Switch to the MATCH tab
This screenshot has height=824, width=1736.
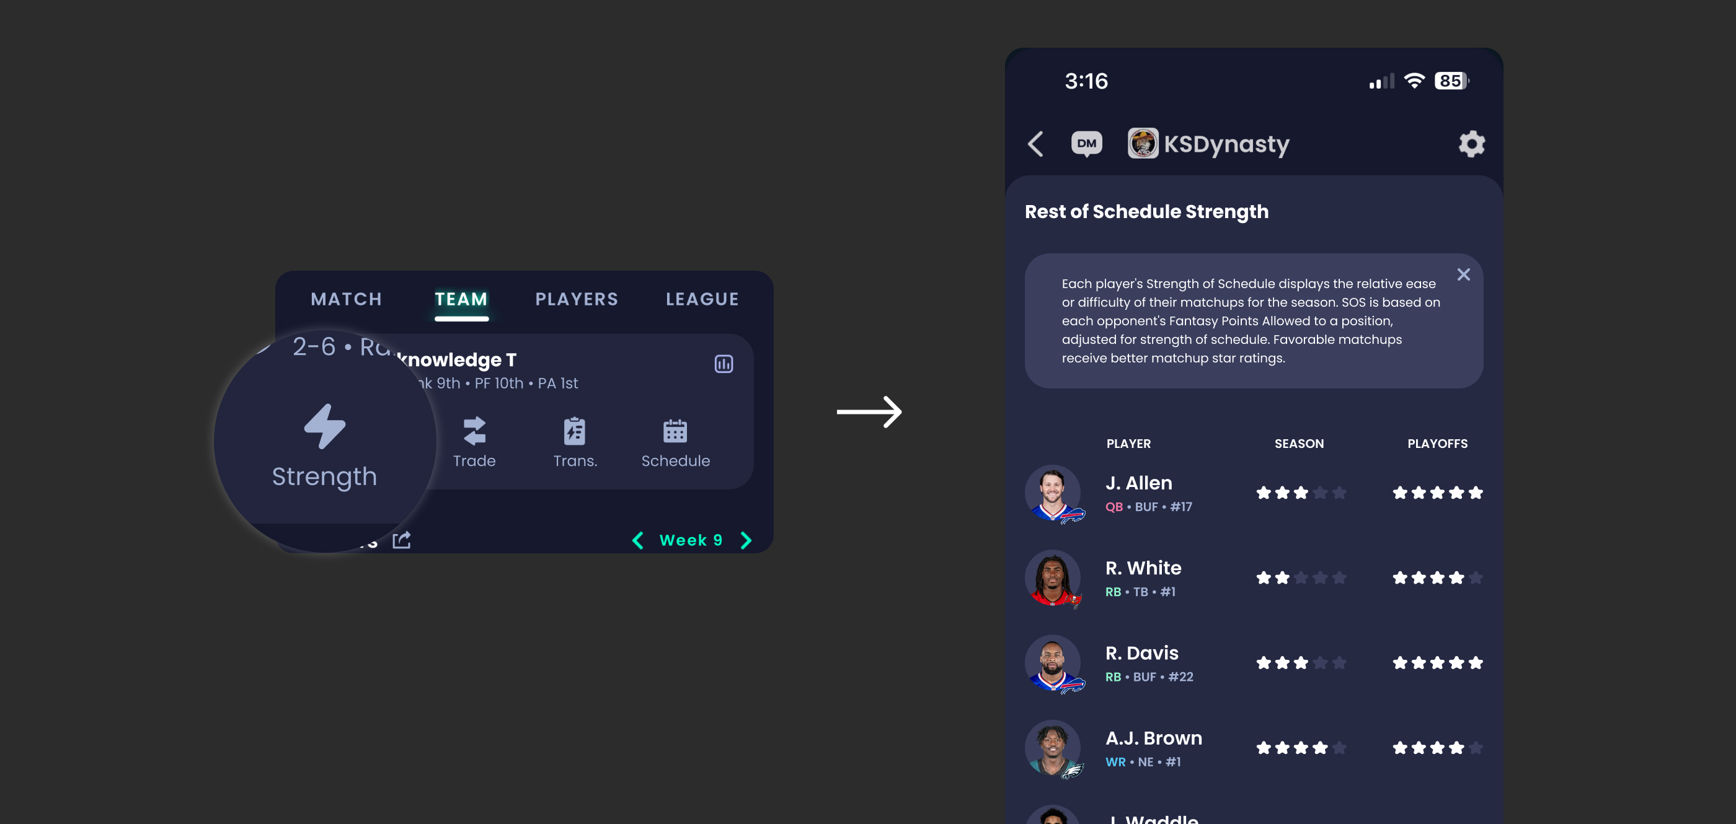click(347, 299)
